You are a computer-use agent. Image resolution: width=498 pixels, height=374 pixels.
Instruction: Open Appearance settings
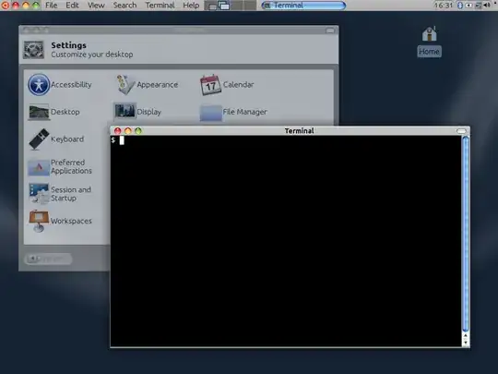(147, 85)
